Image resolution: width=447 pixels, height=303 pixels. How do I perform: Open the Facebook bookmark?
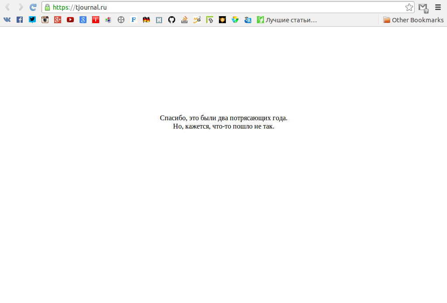[x=20, y=20]
